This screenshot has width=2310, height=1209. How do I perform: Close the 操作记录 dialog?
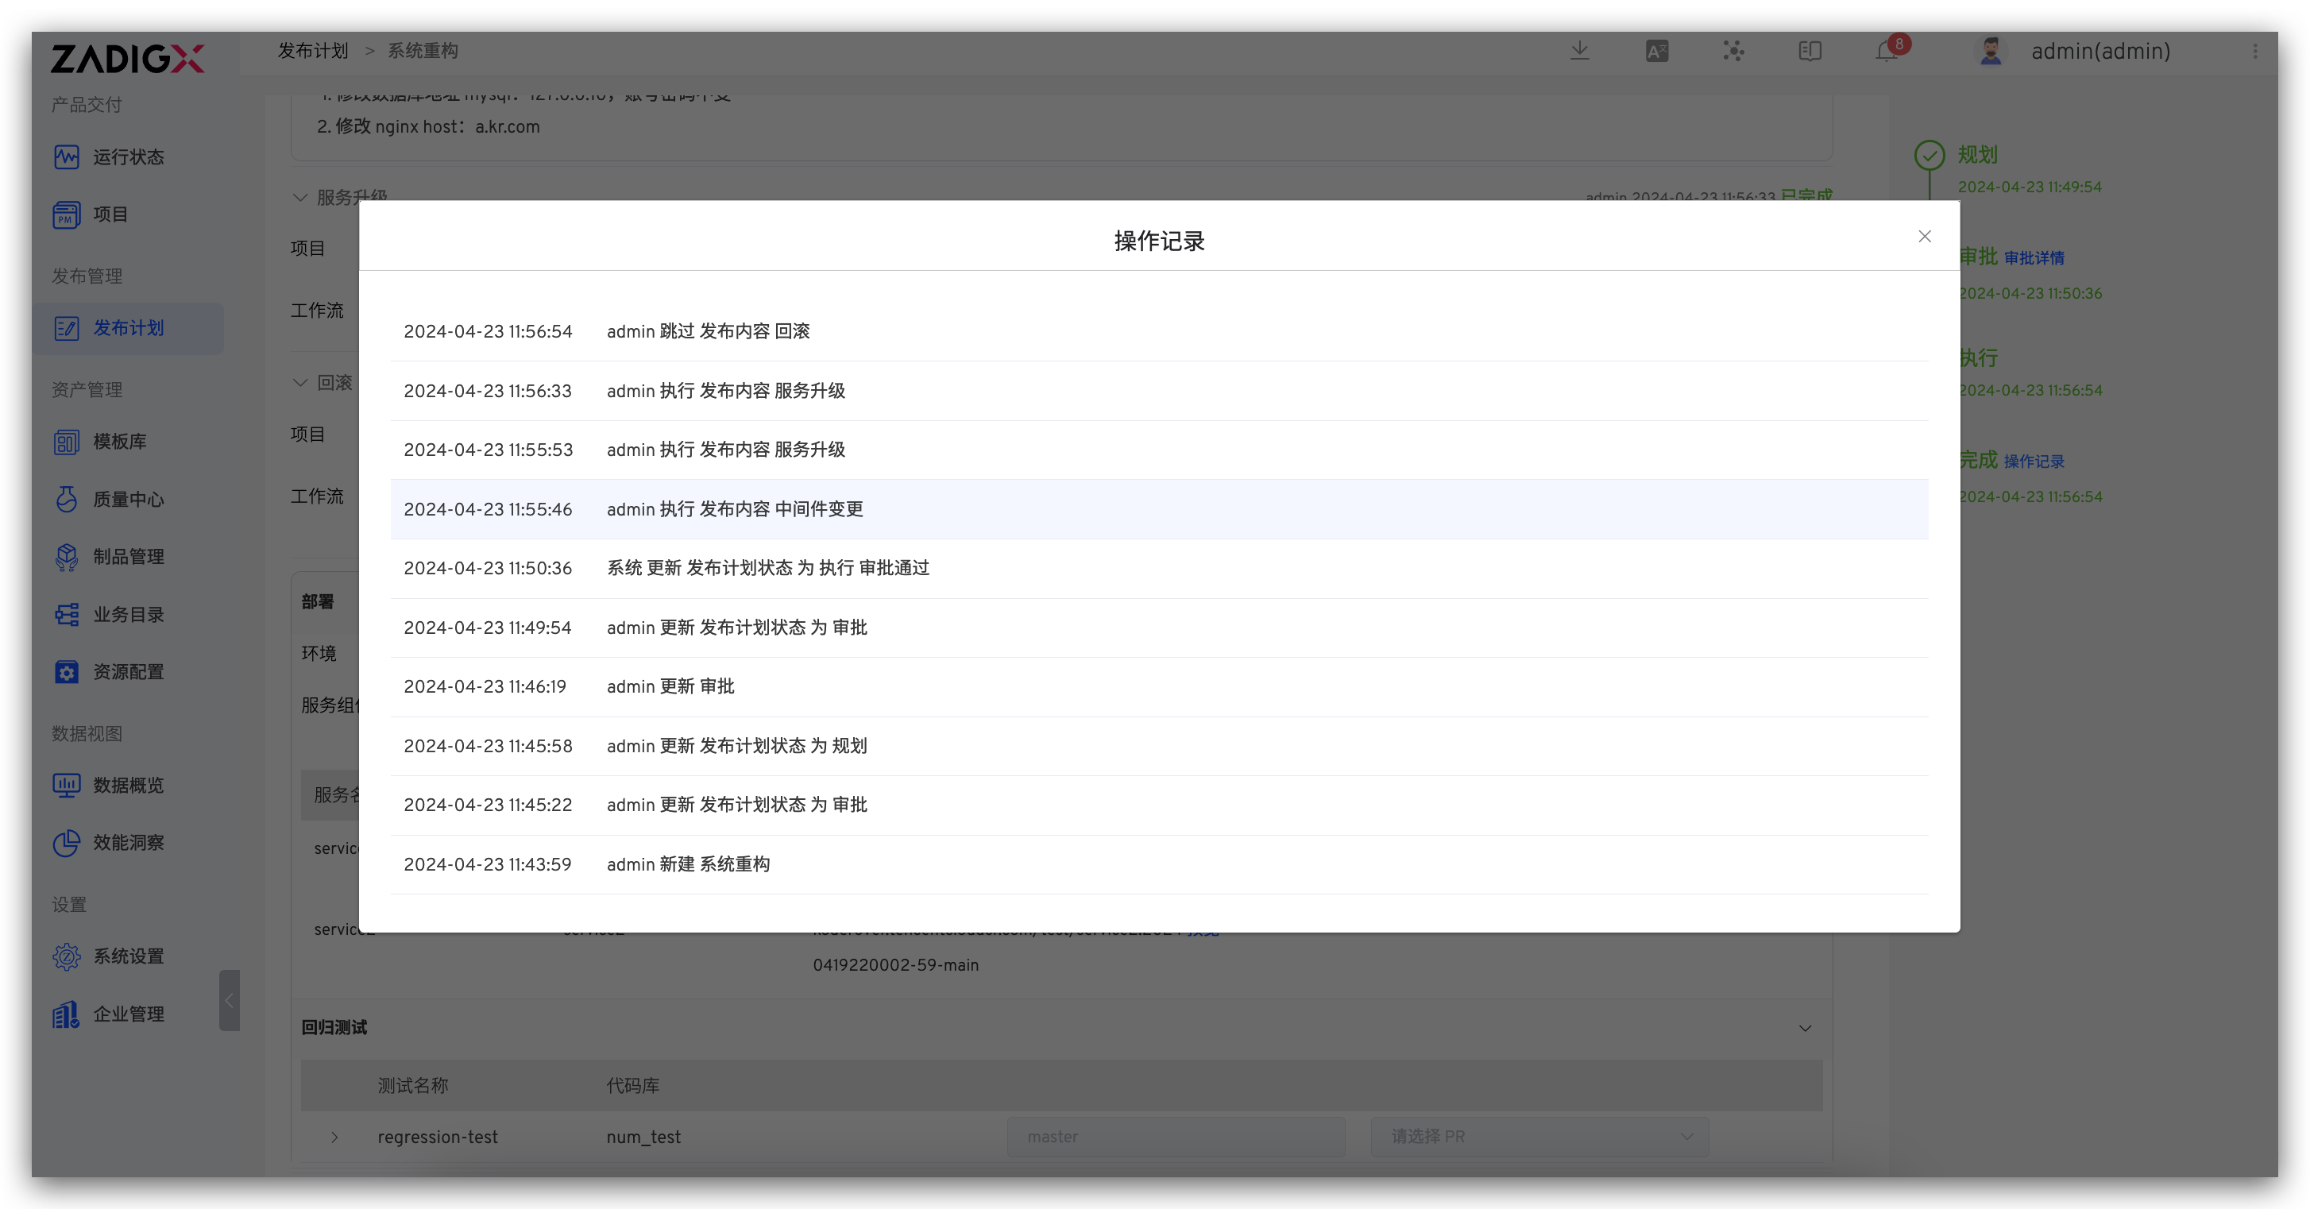[1925, 237]
